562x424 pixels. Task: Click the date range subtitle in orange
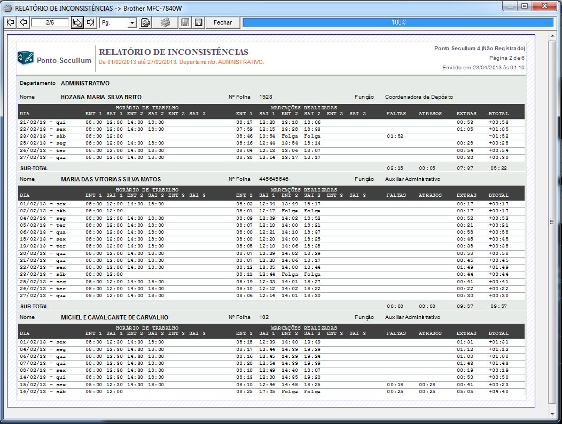pos(181,62)
